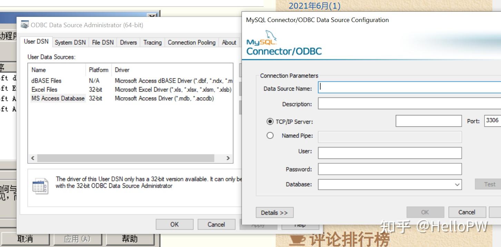Click Cancel in MySQL Connector configuration
Image resolution: width=501 pixels, height=247 pixels.
point(467,212)
